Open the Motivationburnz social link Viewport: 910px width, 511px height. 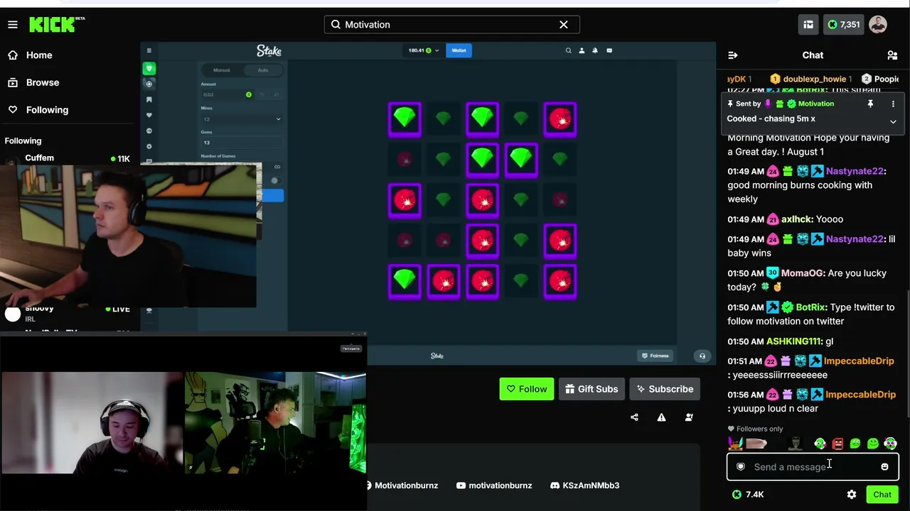[x=402, y=485]
